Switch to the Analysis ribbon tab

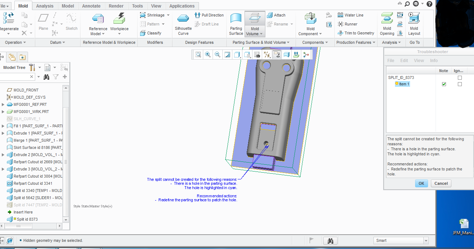click(45, 6)
